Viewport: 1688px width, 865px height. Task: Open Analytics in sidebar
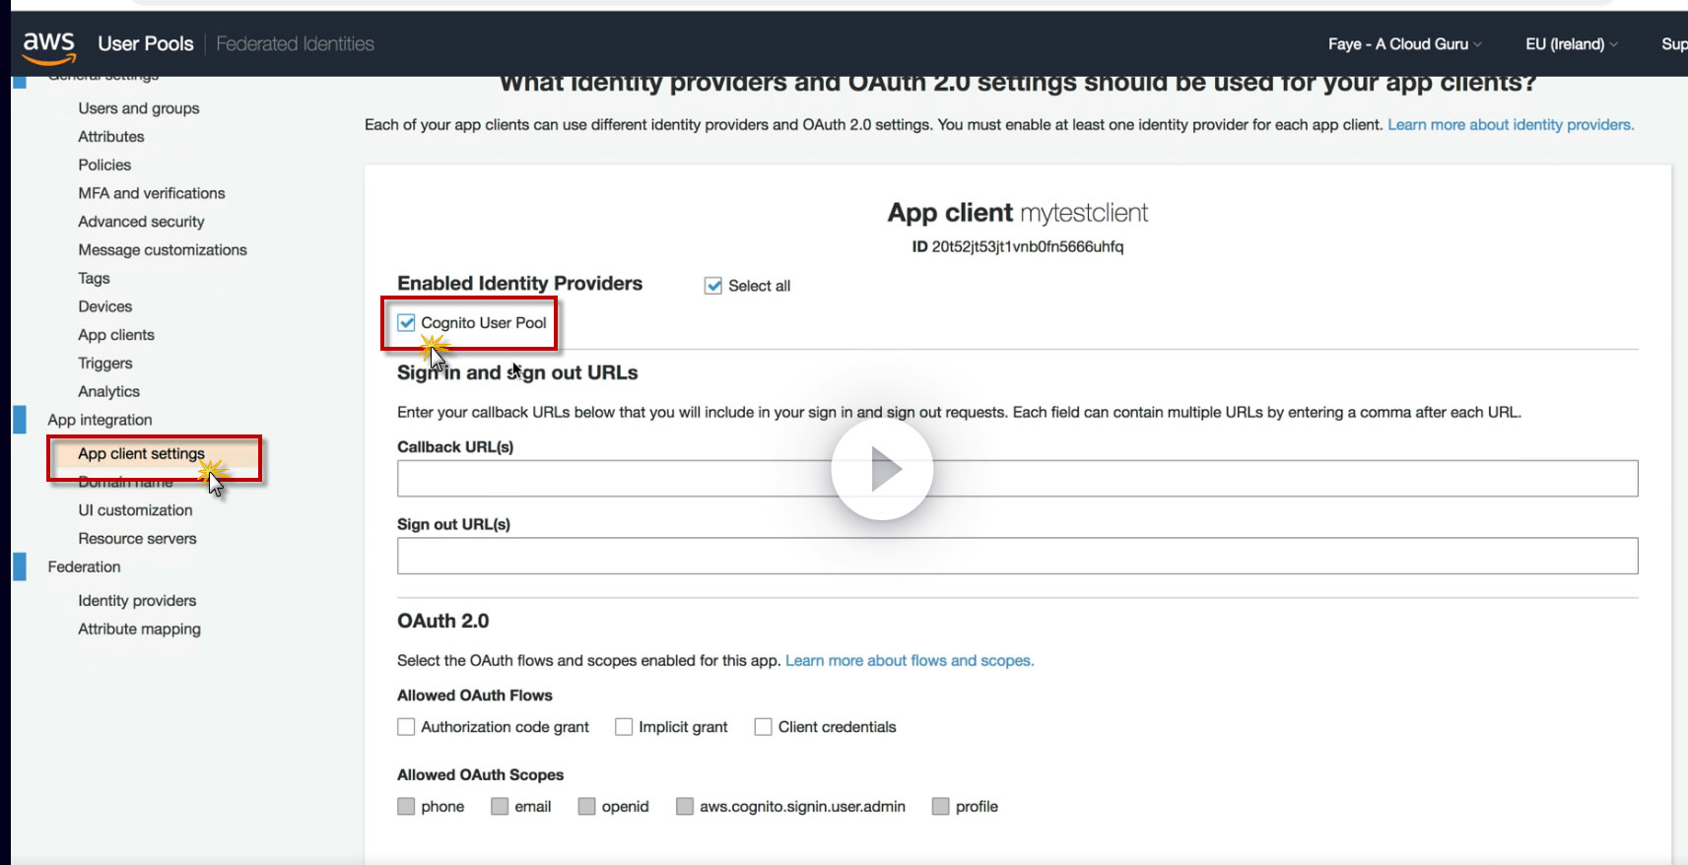pyautogui.click(x=109, y=392)
